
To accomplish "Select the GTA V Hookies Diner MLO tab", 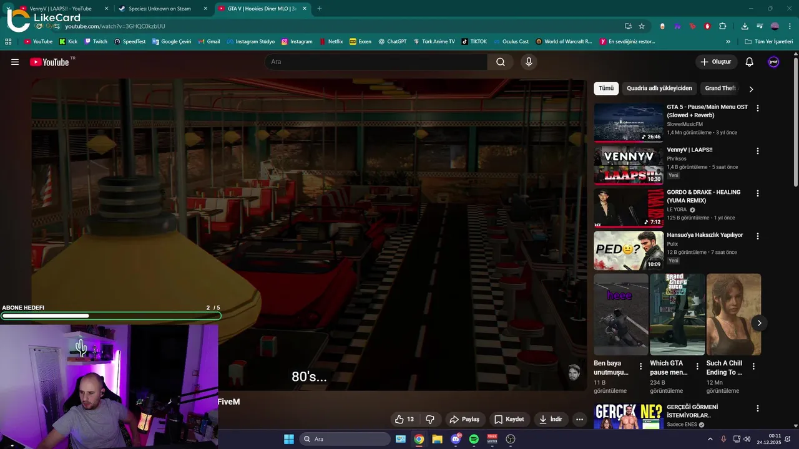I will click(262, 9).
